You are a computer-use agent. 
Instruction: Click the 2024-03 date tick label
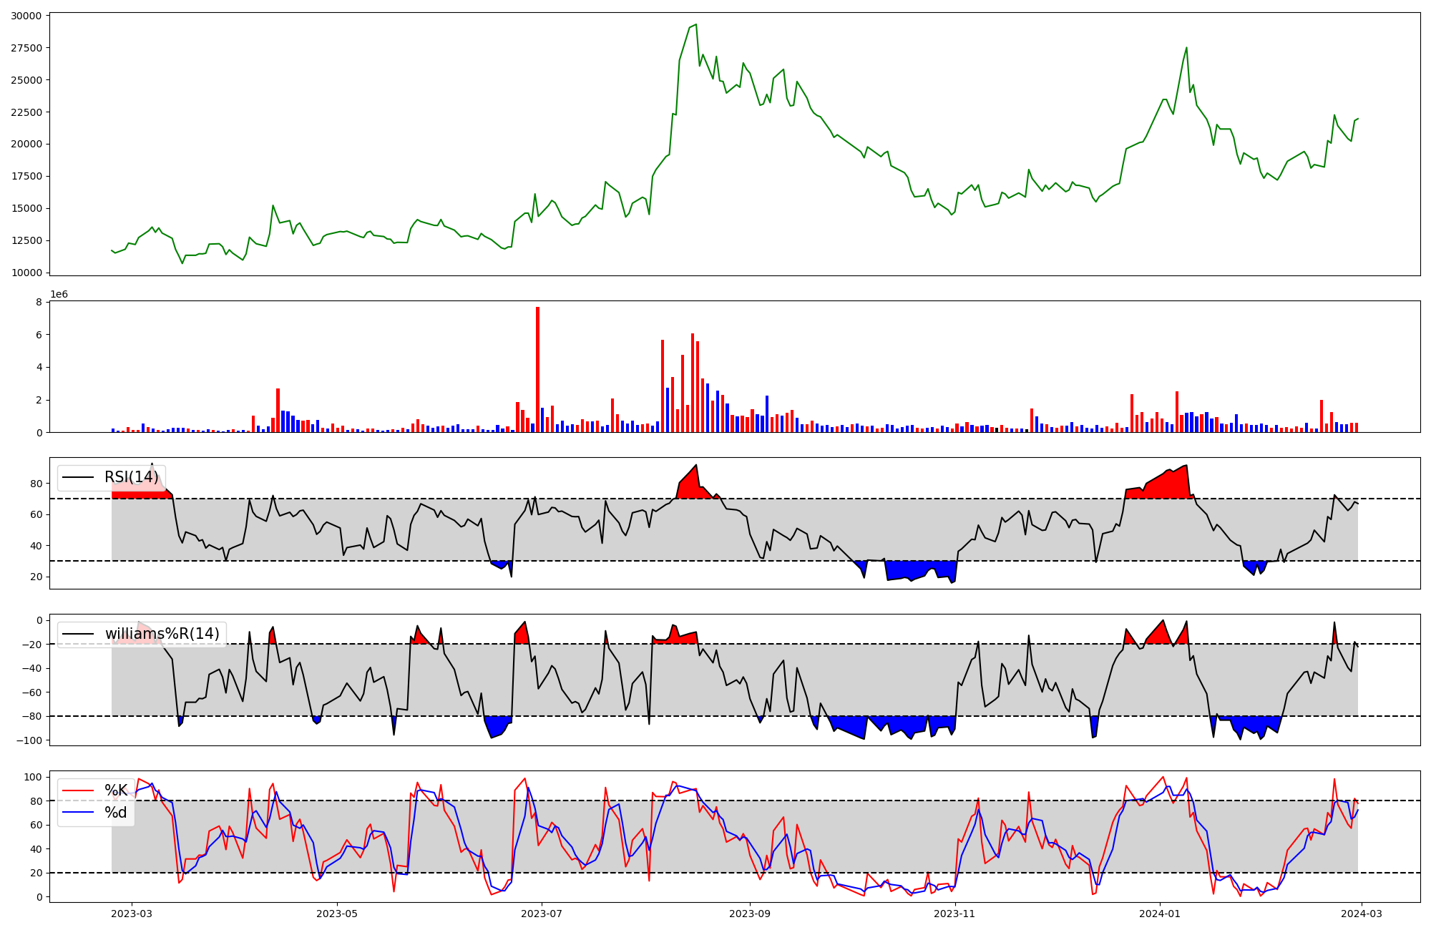tap(1362, 914)
